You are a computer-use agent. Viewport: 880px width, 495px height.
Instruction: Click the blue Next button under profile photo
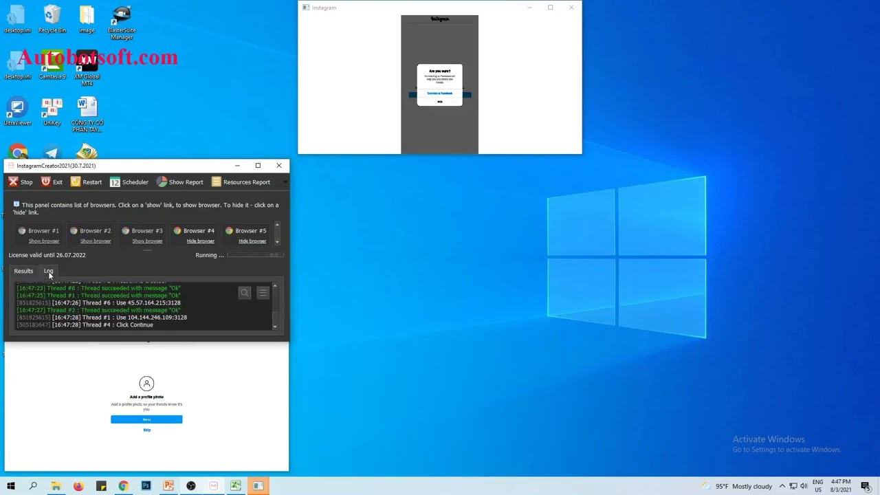(146, 419)
